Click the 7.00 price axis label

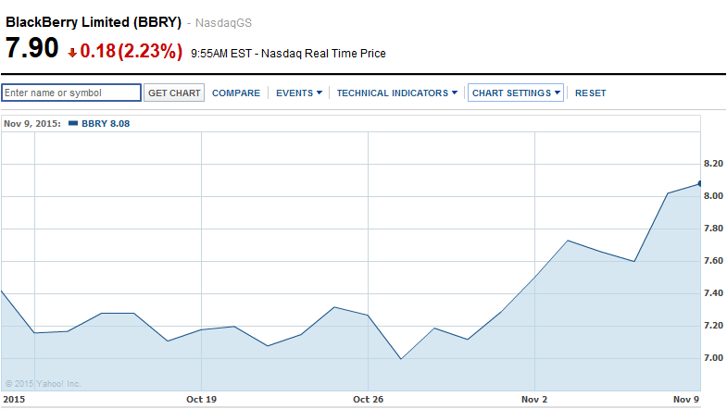coord(713,358)
